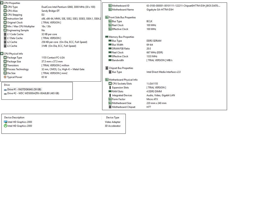Screen dimensions: 262x210
Task: Click the icon beside CPU Alias
Action: coord(5,11)
